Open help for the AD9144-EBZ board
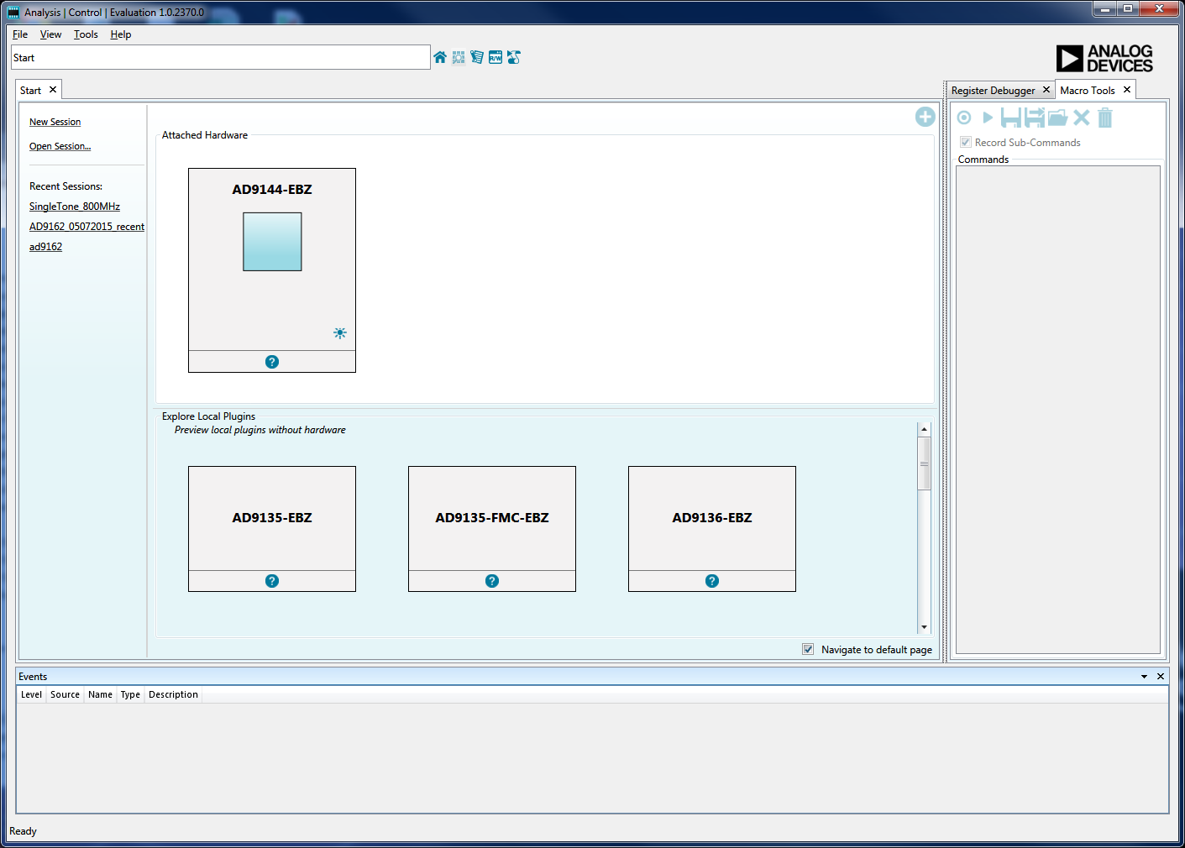1185x848 pixels. pyautogui.click(x=272, y=362)
